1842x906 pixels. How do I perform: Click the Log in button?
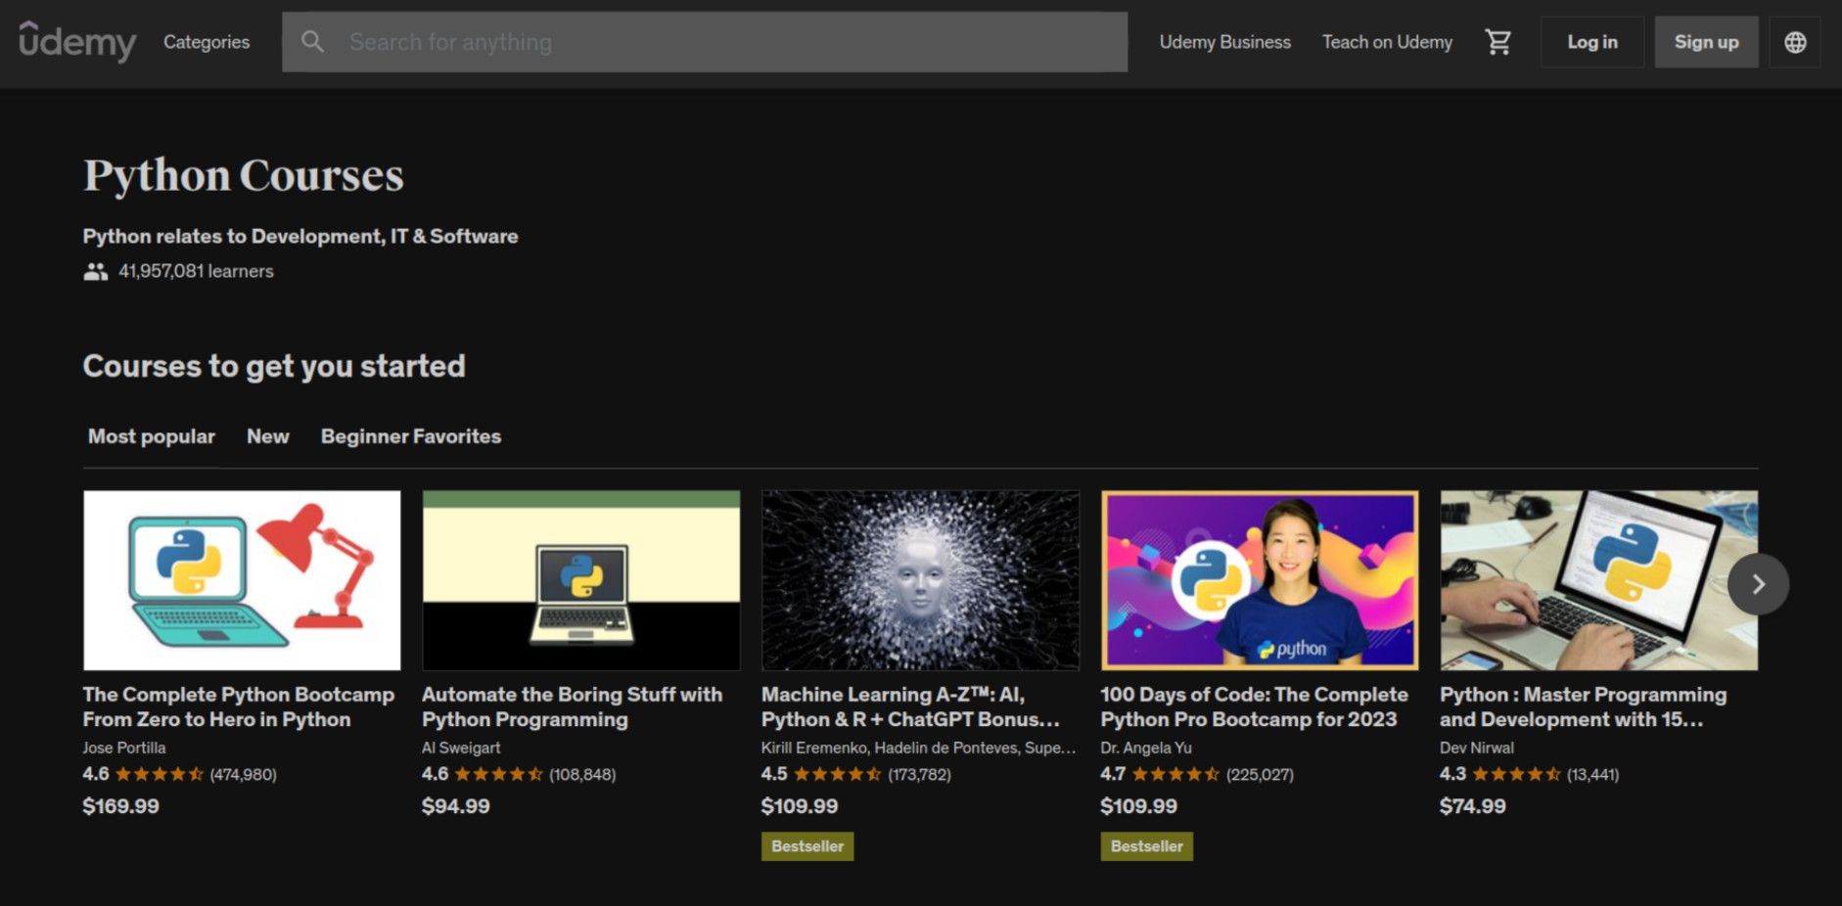(x=1592, y=42)
